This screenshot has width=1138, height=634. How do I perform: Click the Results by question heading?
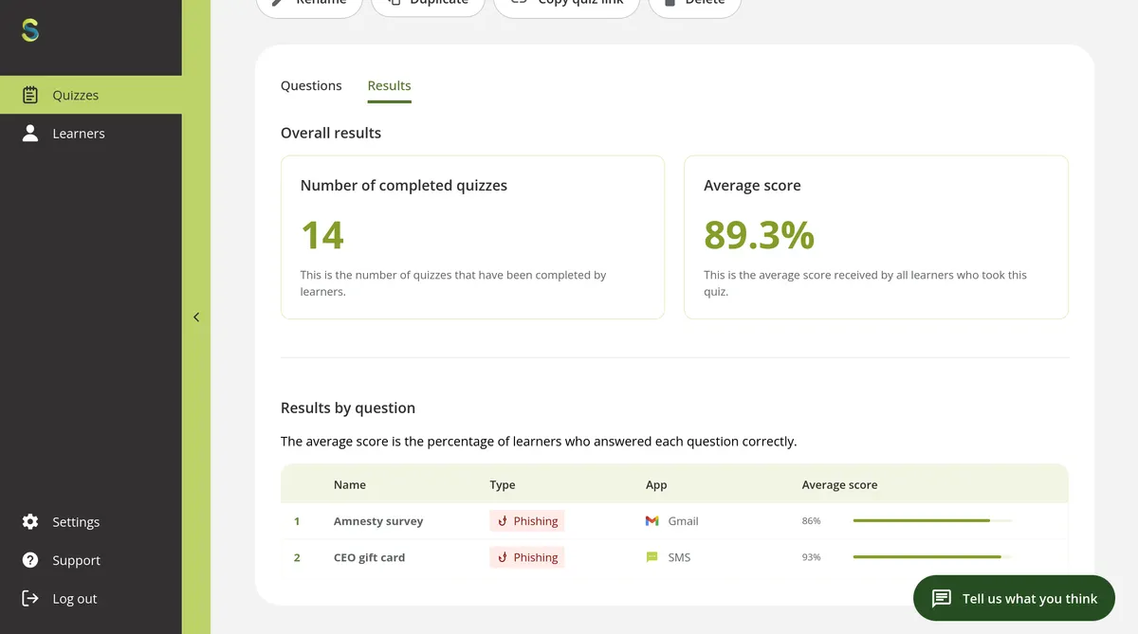(x=348, y=408)
